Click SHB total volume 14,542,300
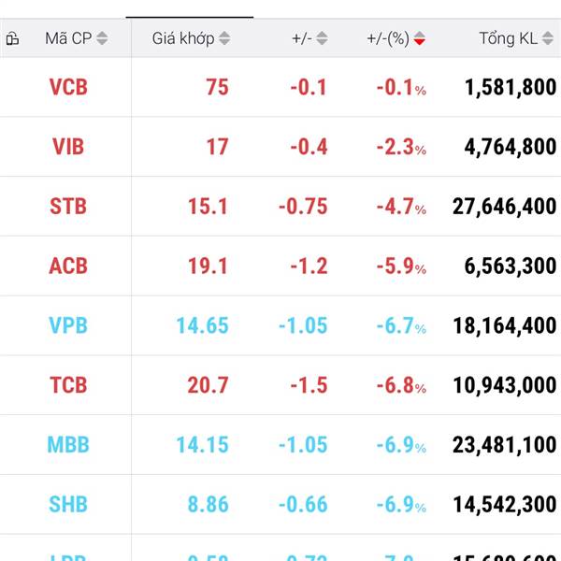The width and height of the screenshot is (561, 561). coord(505,505)
